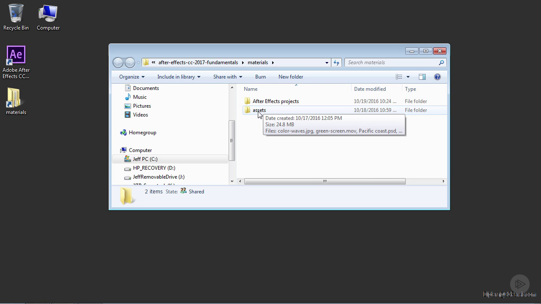This screenshot has width=541, height=304.
Task: Click the navigation pane vertical scrollbar thumb
Action: pyautogui.click(x=232, y=141)
